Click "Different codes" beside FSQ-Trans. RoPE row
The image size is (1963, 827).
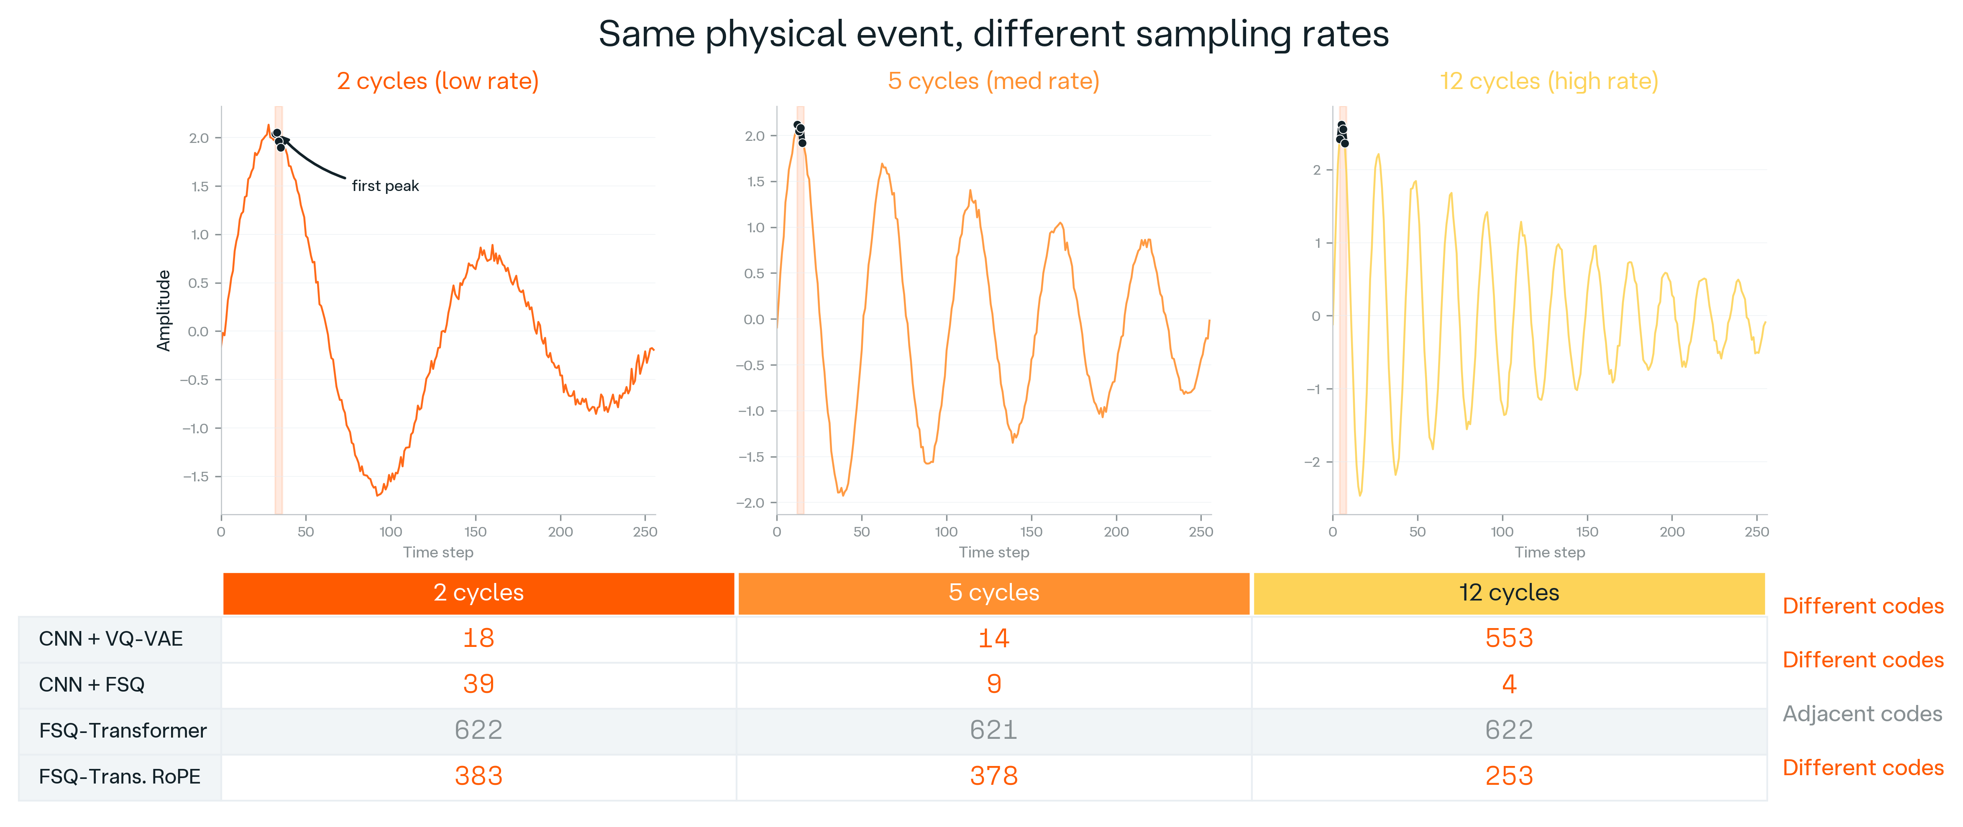pyautogui.click(x=1863, y=768)
